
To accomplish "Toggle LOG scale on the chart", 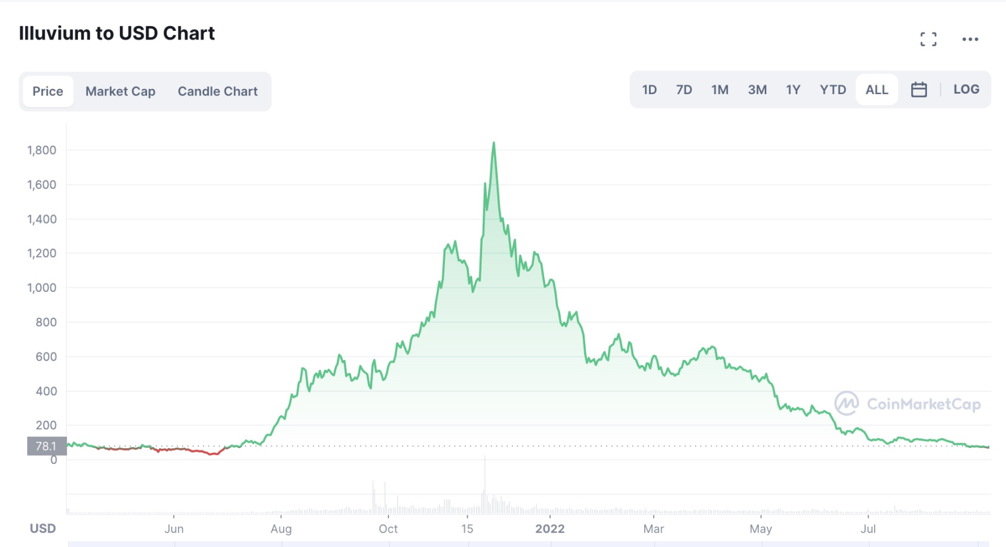I will 966,90.
